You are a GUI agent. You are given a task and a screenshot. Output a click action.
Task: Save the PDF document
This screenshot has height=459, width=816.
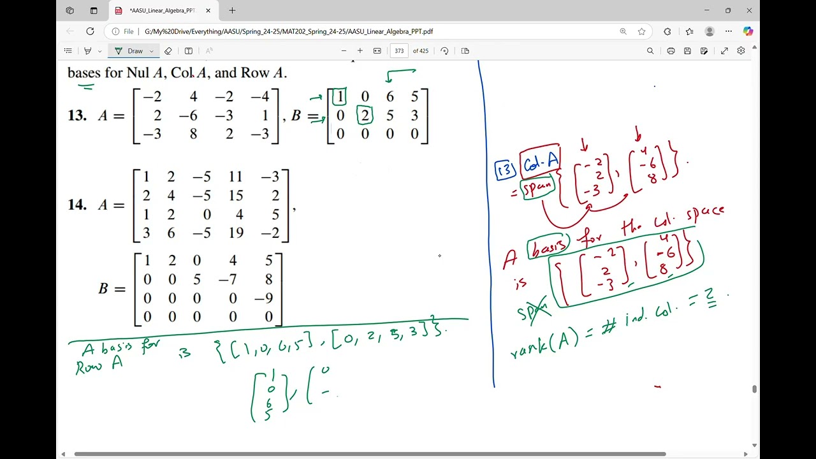[687, 51]
